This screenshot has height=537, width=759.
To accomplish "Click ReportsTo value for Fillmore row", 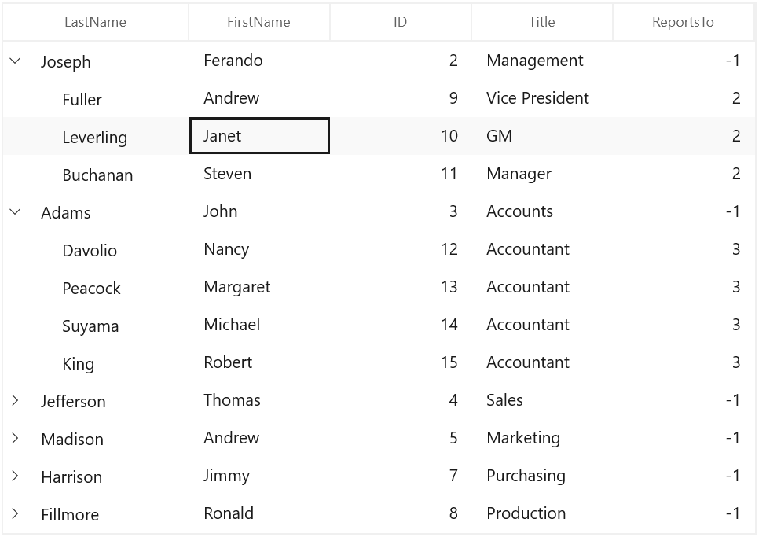I will [733, 513].
